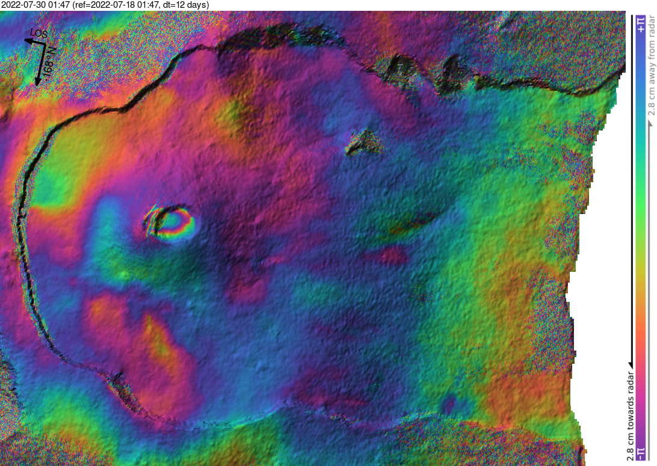This screenshot has width=657, height=466.
Task: Click the '+π' colorbar top label
Action: coord(641,24)
